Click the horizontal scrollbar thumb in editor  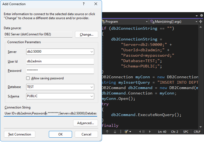[143, 131]
